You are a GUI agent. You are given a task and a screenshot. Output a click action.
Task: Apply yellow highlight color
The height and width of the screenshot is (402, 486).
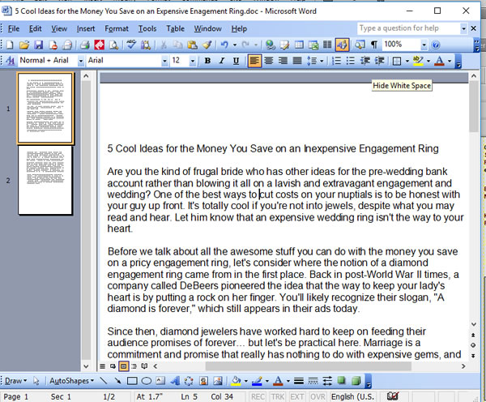[418, 61]
